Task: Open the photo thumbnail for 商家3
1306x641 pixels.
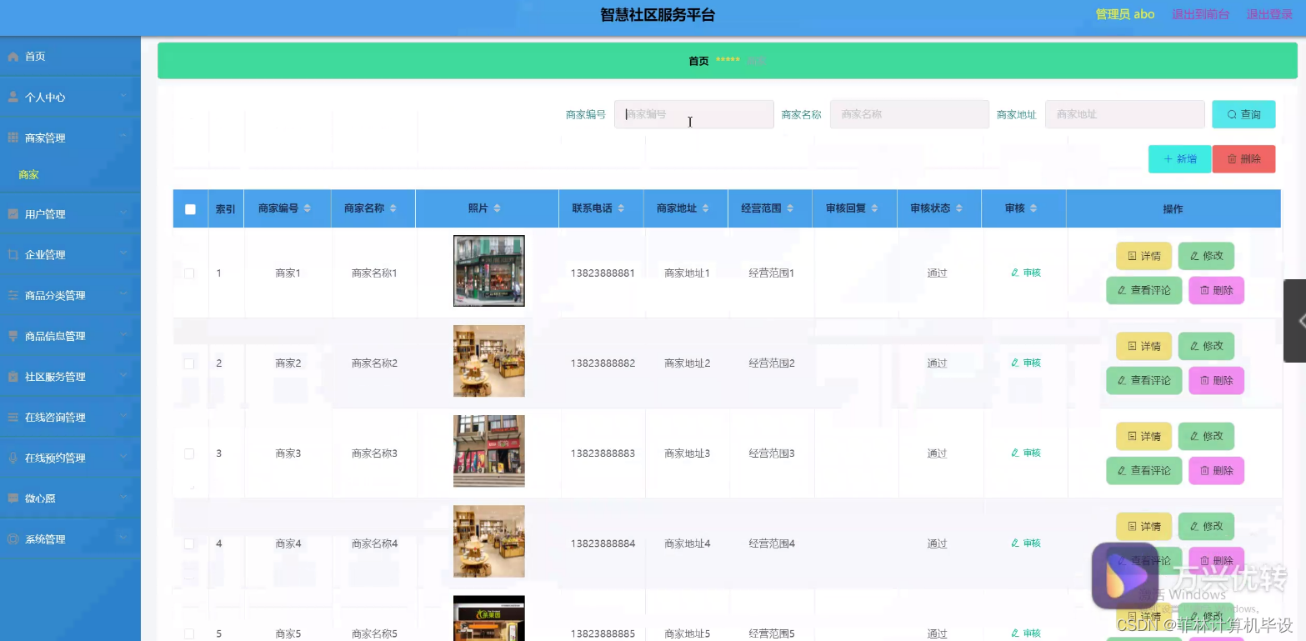Action: click(x=489, y=451)
